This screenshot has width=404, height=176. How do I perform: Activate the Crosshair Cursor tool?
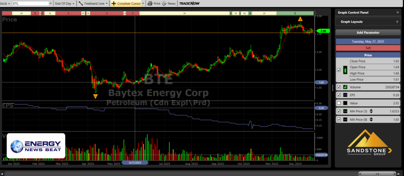click(126, 3)
